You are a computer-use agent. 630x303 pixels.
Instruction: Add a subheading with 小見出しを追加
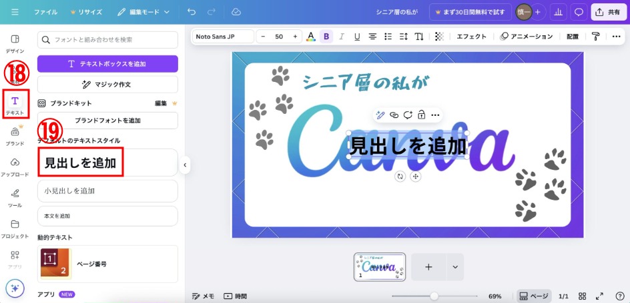pyautogui.click(x=107, y=190)
